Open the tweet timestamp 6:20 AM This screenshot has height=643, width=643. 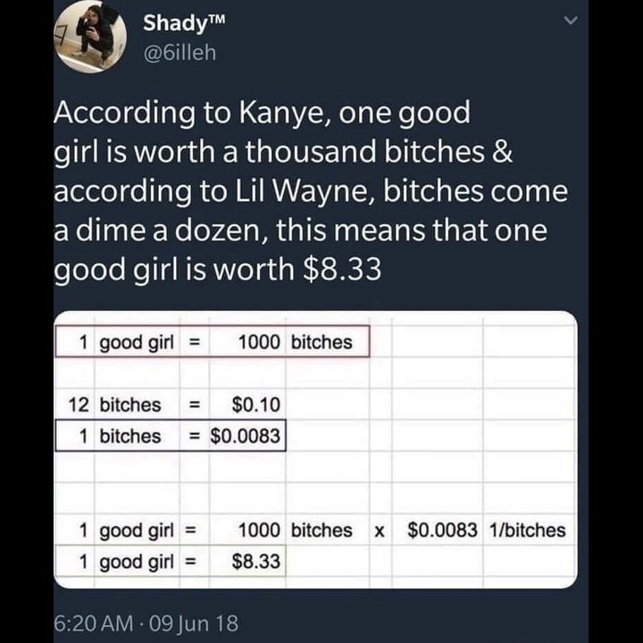coord(93,623)
